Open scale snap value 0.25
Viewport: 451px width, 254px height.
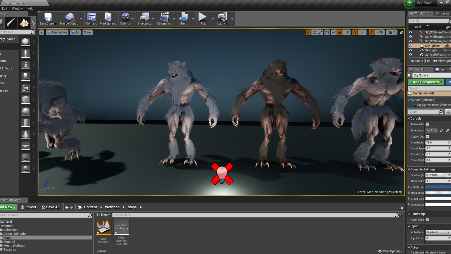[379, 32]
